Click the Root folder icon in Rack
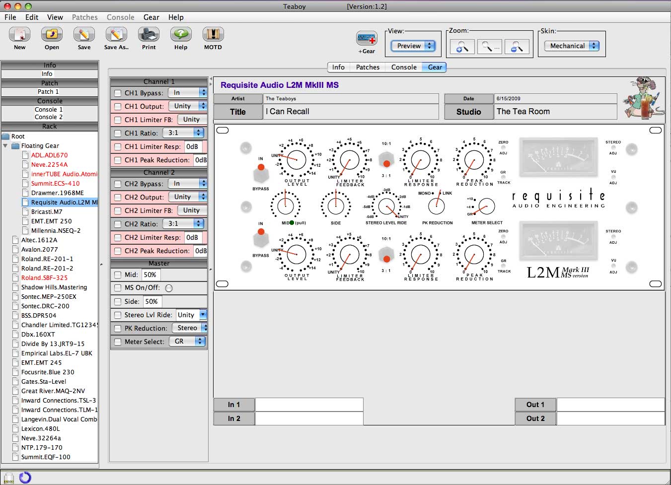 click(6, 137)
